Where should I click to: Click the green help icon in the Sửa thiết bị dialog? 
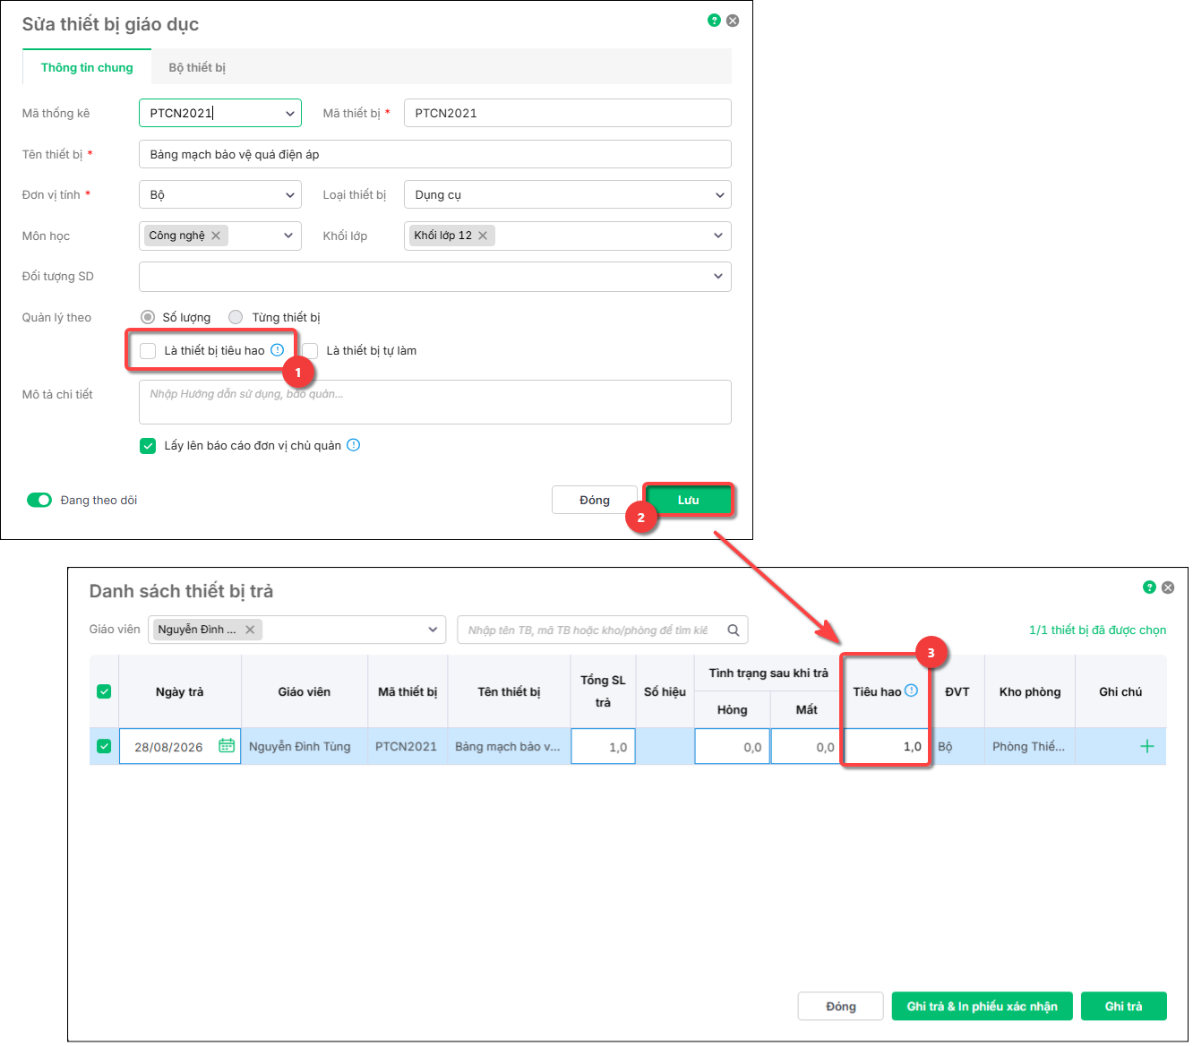[x=714, y=21]
